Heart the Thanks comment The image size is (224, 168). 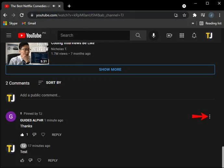43,135
